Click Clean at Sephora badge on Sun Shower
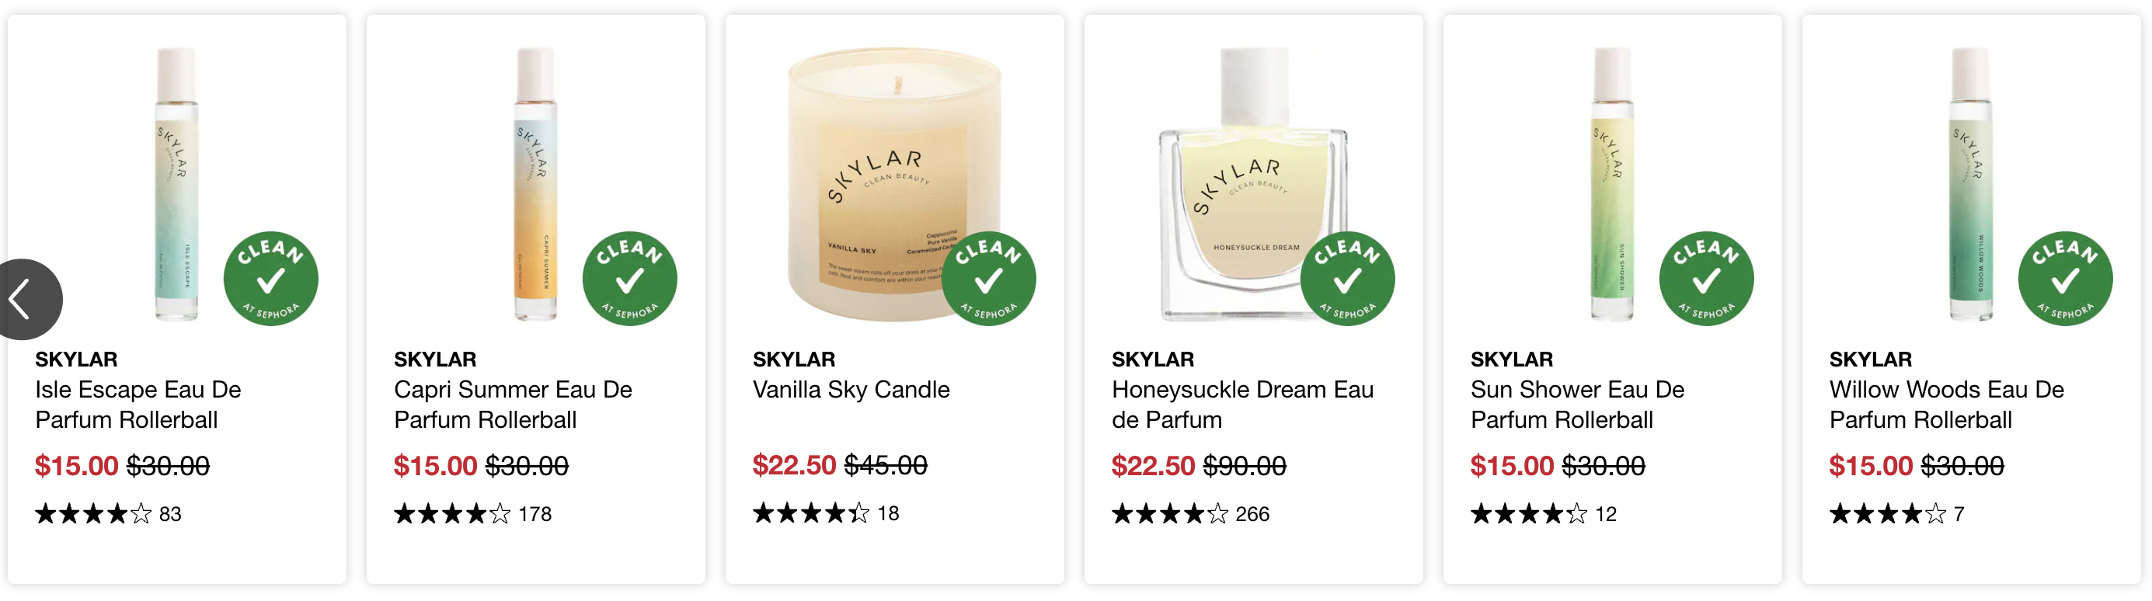 pyautogui.click(x=1707, y=279)
